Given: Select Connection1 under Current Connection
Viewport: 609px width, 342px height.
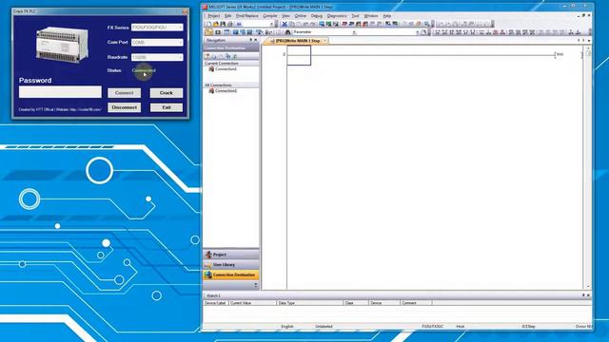Looking at the screenshot, I should pos(226,69).
